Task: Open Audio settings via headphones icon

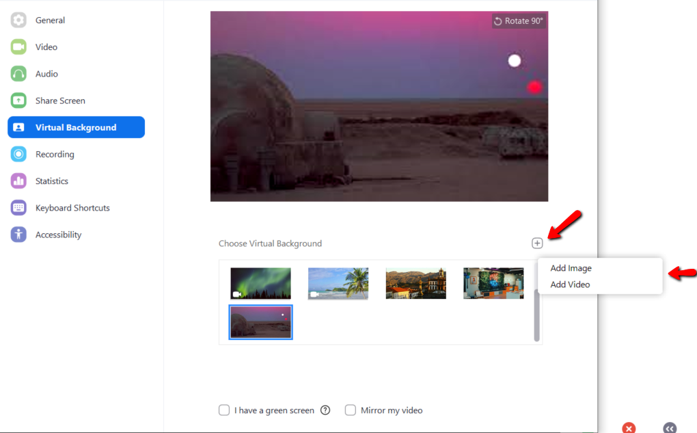Action: point(18,74)
